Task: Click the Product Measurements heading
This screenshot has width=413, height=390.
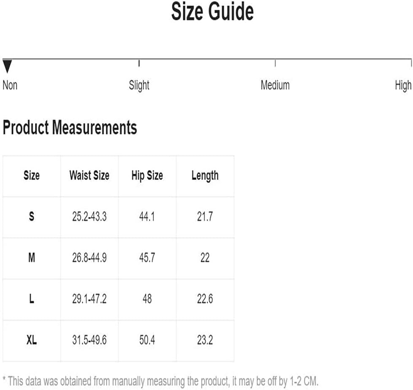Action: (70, 127)
